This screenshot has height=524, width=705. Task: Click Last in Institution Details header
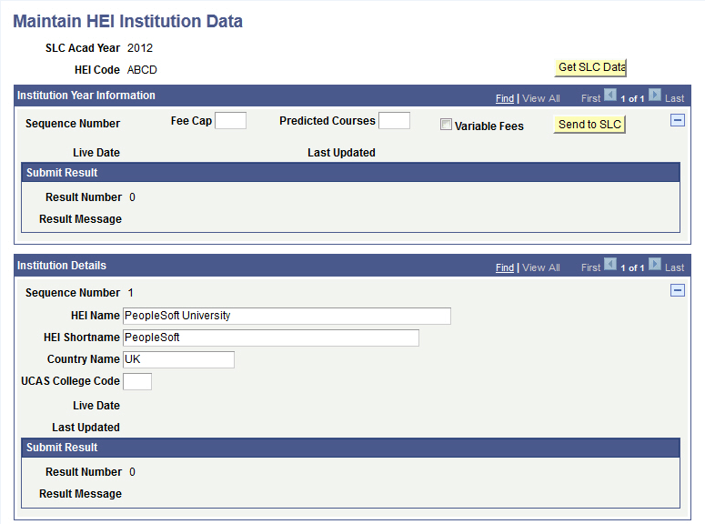(674, 268)
